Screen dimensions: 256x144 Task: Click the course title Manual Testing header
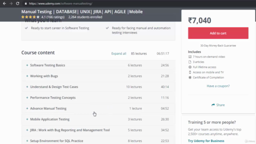pos(82,12)
